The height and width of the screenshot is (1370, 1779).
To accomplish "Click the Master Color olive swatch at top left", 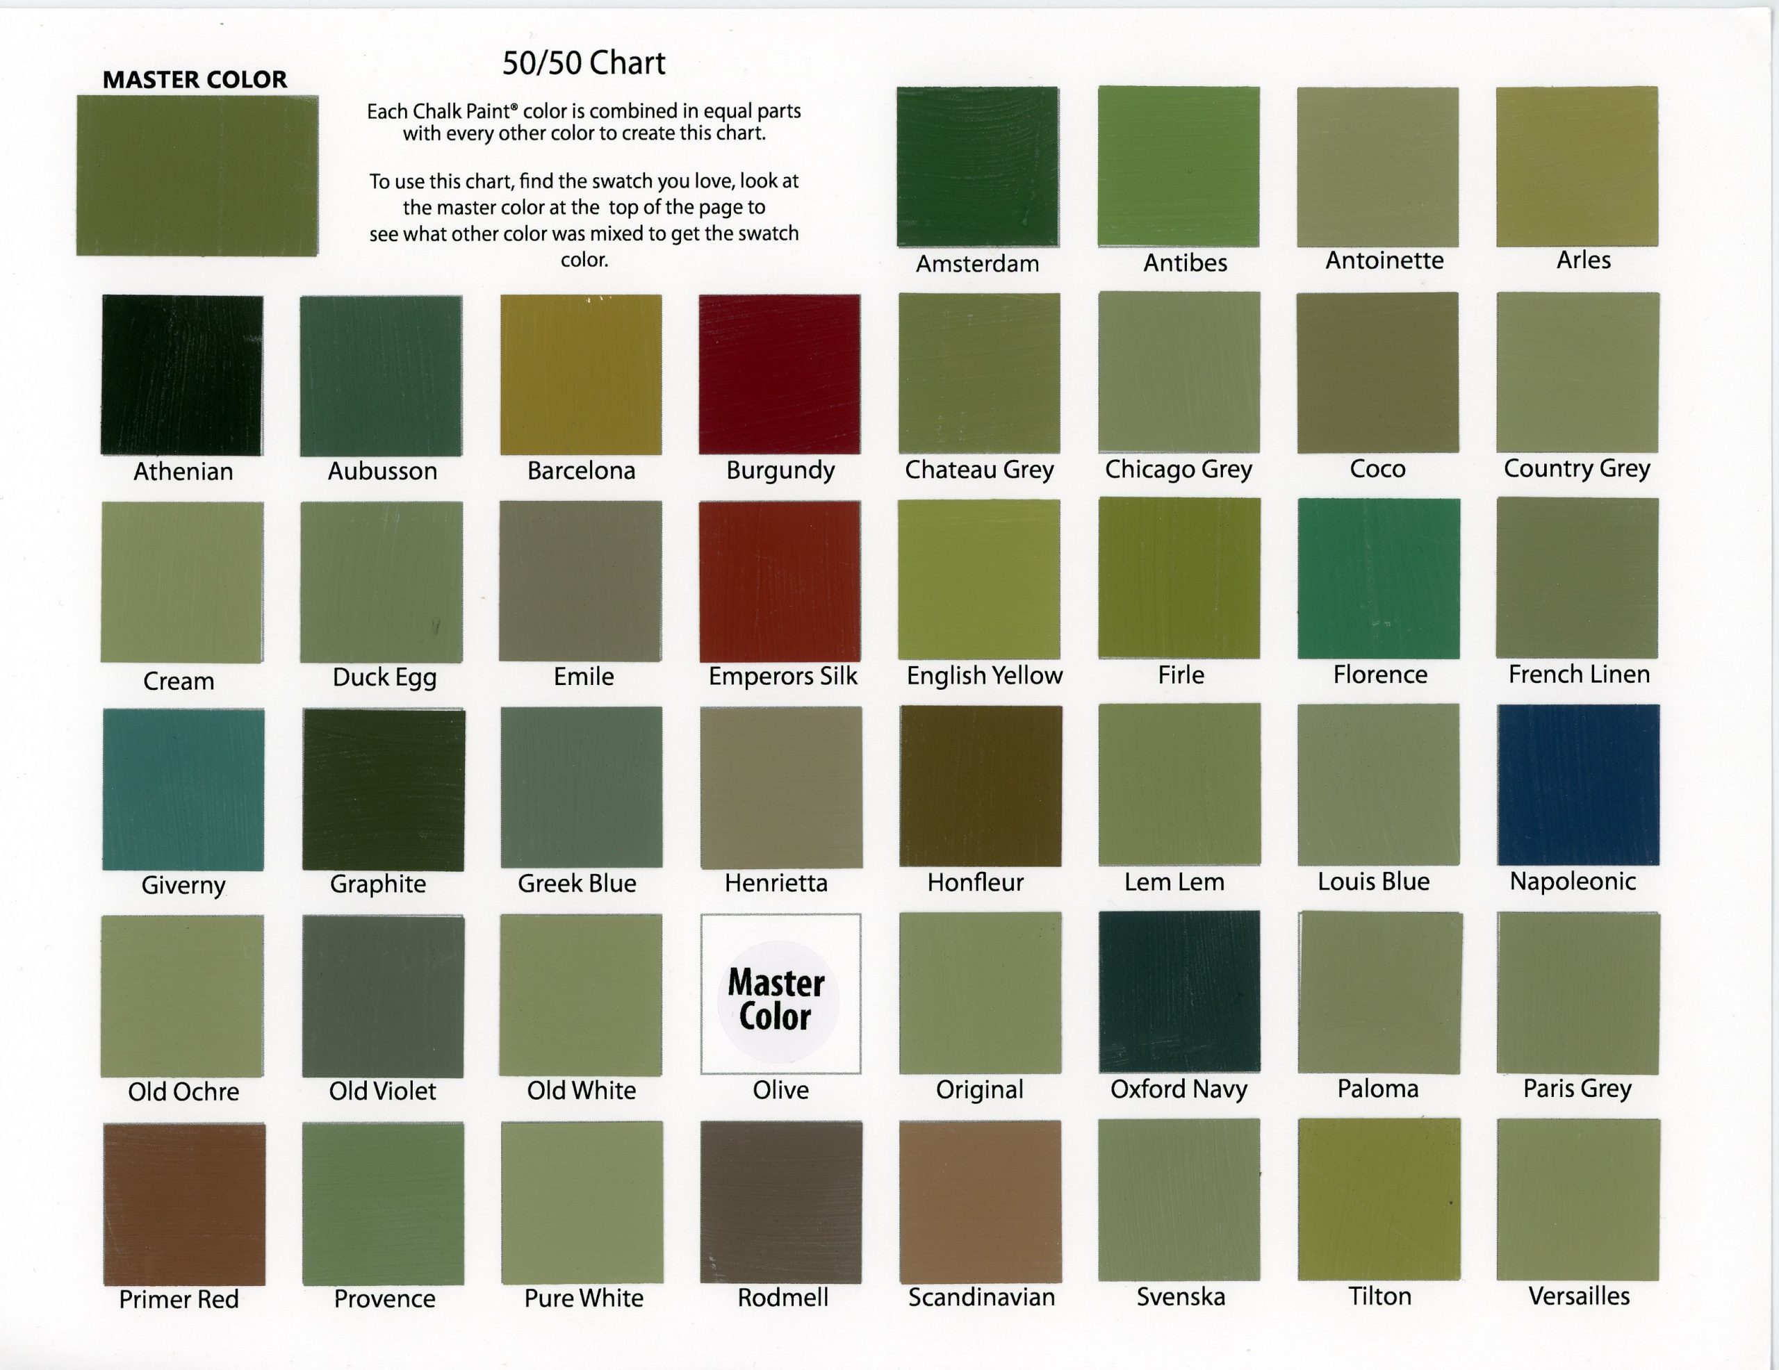I will (x=197, y=176).
